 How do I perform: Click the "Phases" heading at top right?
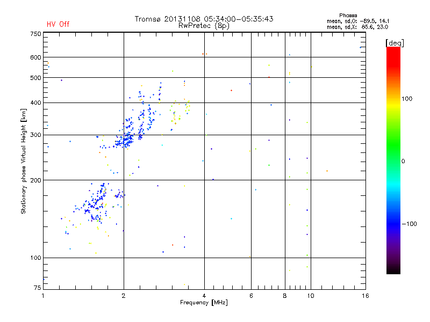pos(348,16)
